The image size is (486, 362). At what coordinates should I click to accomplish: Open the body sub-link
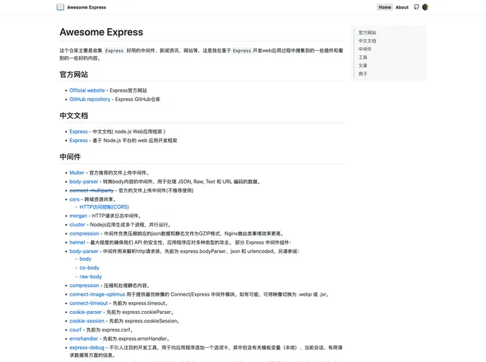(x=85, y=259)
